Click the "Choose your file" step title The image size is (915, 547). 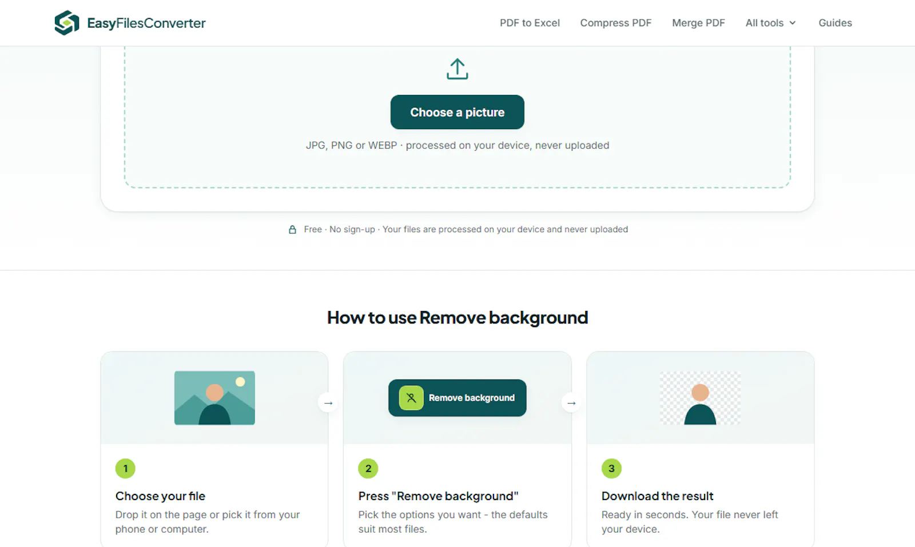click(160, 496)
